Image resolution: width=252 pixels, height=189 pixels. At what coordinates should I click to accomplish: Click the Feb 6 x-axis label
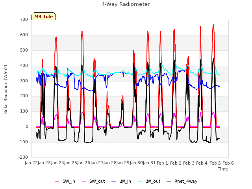[228, 163]
